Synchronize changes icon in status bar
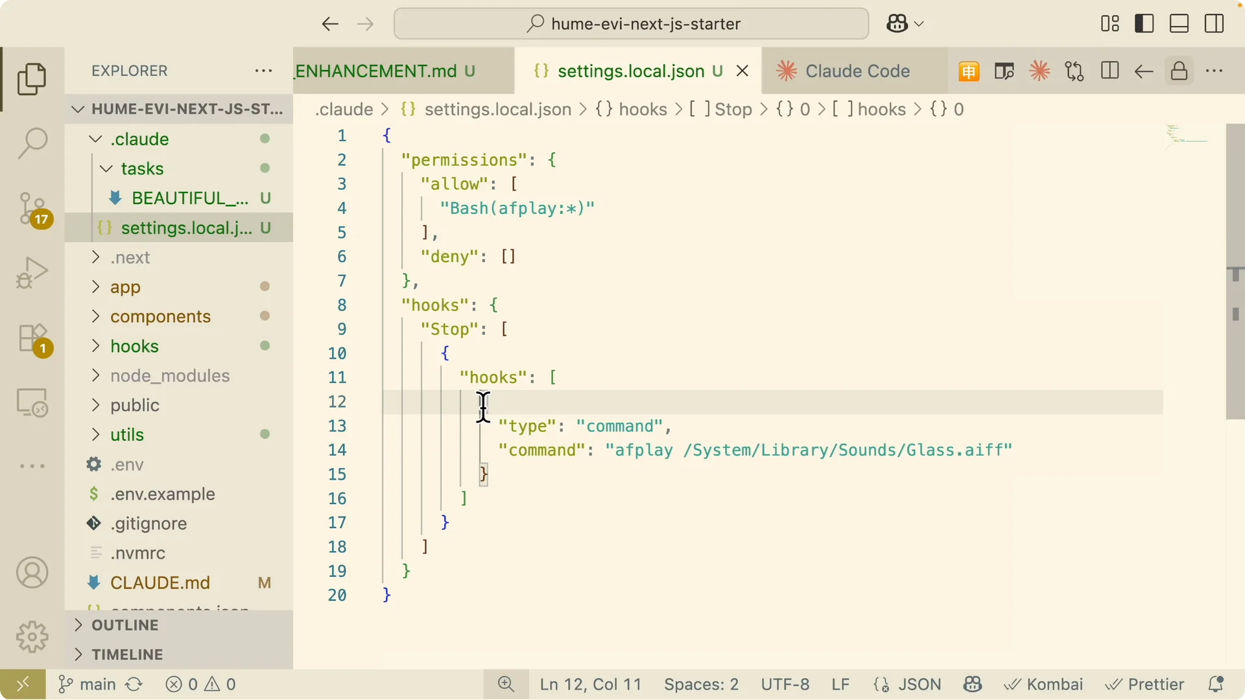Viewport: 1245px width, 700px height. pos(134,684)
